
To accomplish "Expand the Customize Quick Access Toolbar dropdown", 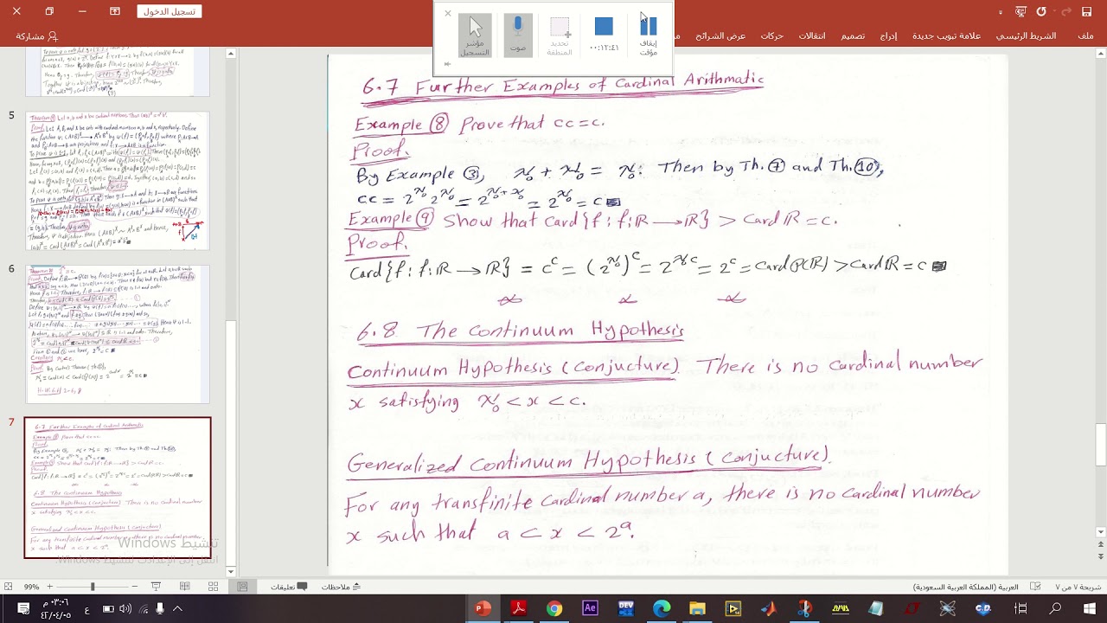I will [1001, 12].
